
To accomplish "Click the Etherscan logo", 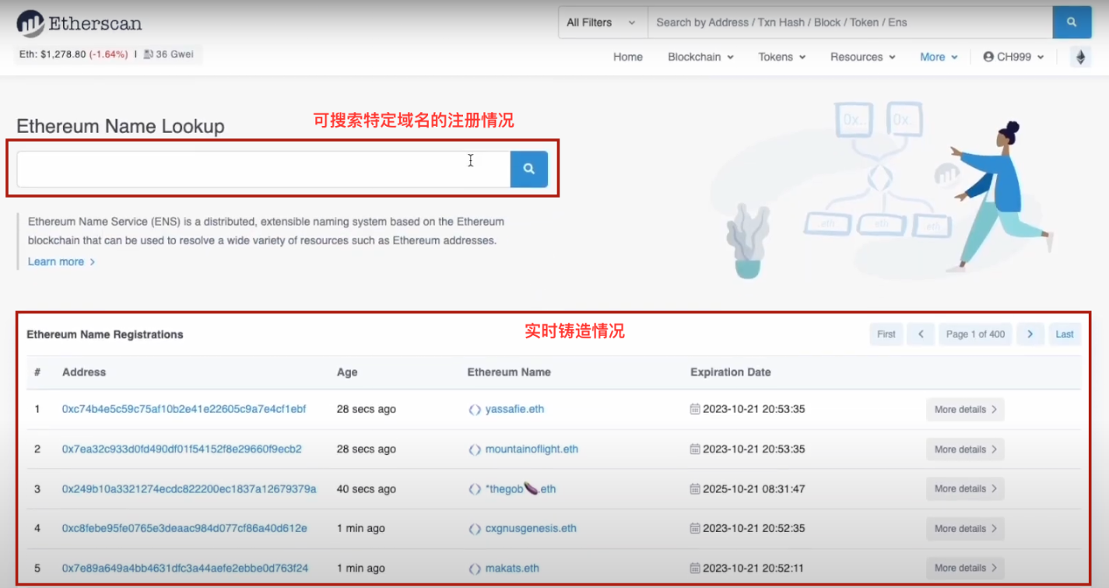I will pos(79,23).
